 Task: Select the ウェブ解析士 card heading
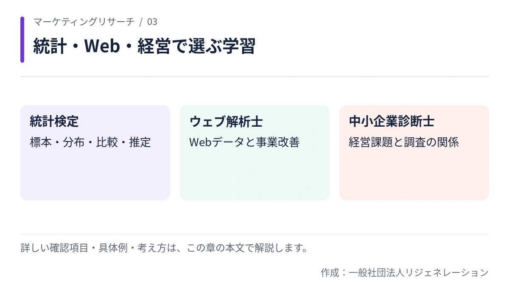click(226, 122)
